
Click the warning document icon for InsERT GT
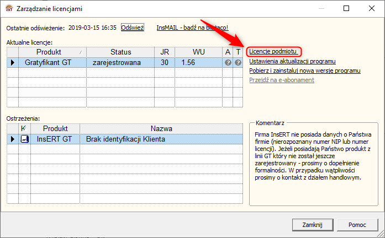25,139
